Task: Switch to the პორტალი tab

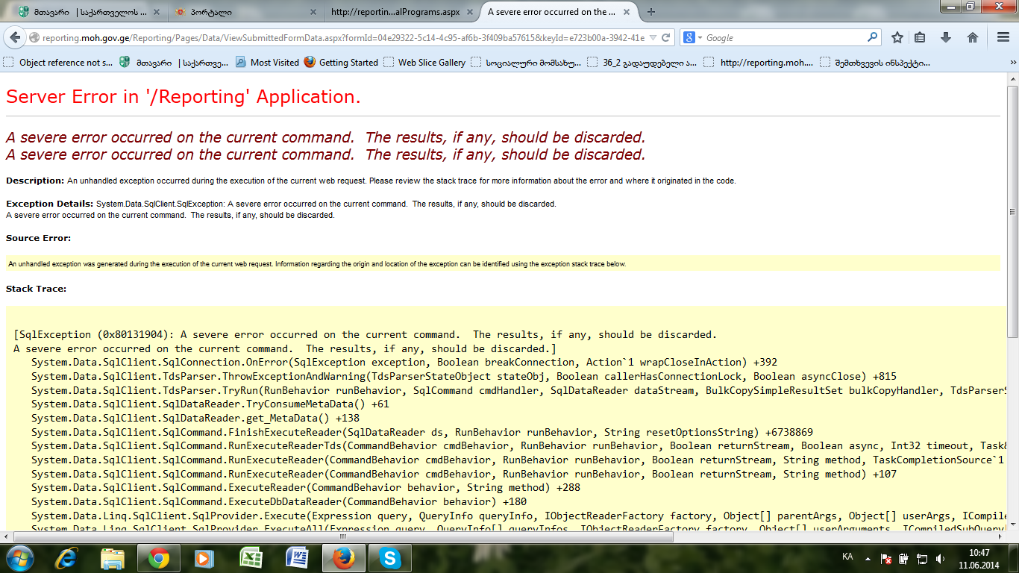Action: pyautogui.click(x=239, y=12)
